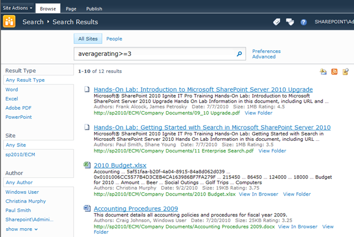354x237 pixels.
Task: Open Hands-On Lab Introduction to SharePoint Upgrade result
Action: pyautogui.click(x=203, y=89)
